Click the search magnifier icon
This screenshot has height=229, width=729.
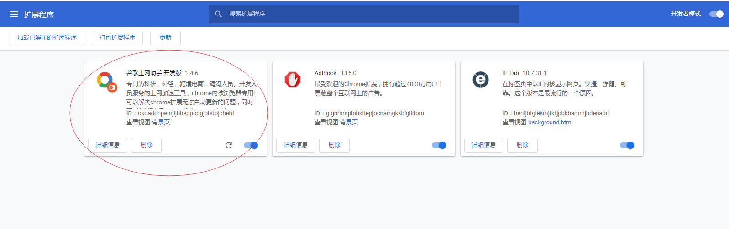(219, 14)
